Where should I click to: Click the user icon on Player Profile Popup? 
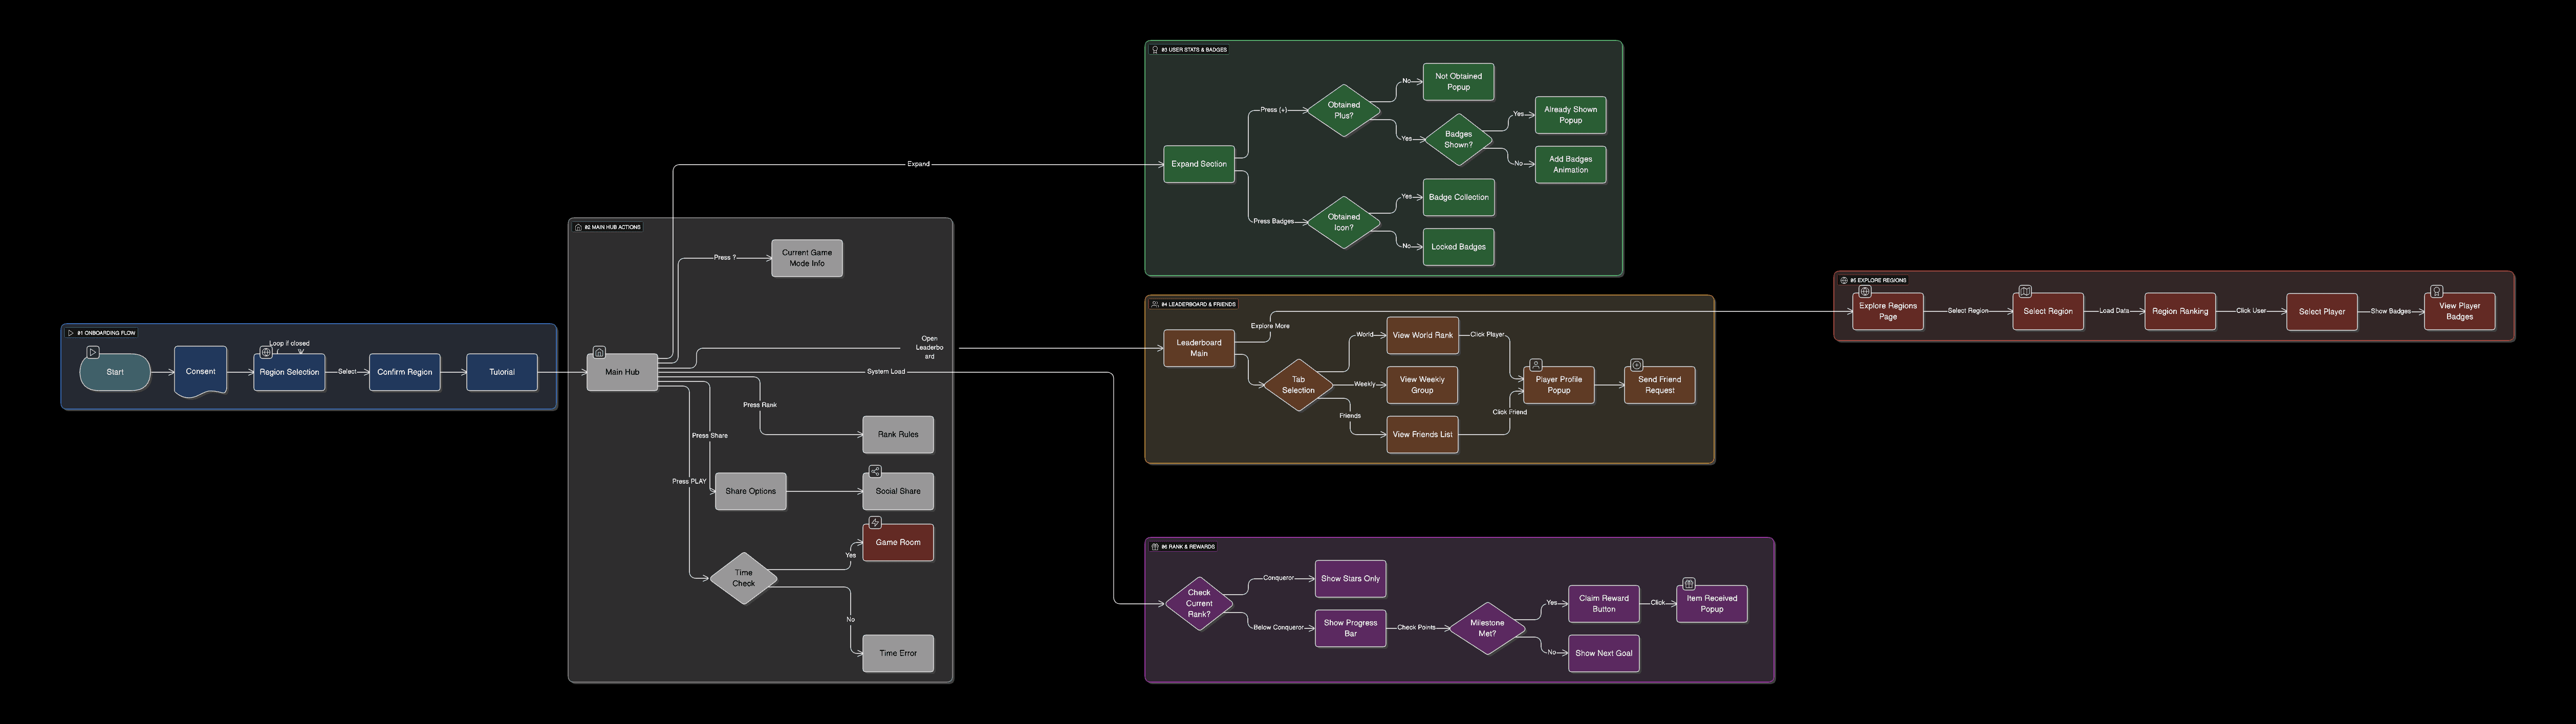(1536, 366)
